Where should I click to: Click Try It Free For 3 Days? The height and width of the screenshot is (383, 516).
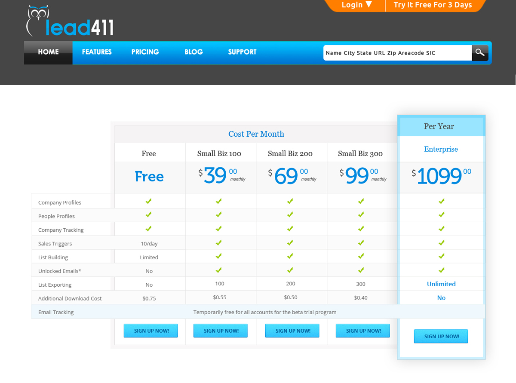tap(433, 5)
